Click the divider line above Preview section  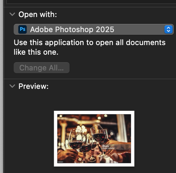tap(90, 79)
